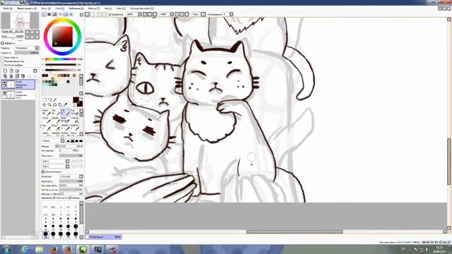Click the merge layer down icon
Screen dimensions: 452x254
pyautogui.click(x=11, y=76)
